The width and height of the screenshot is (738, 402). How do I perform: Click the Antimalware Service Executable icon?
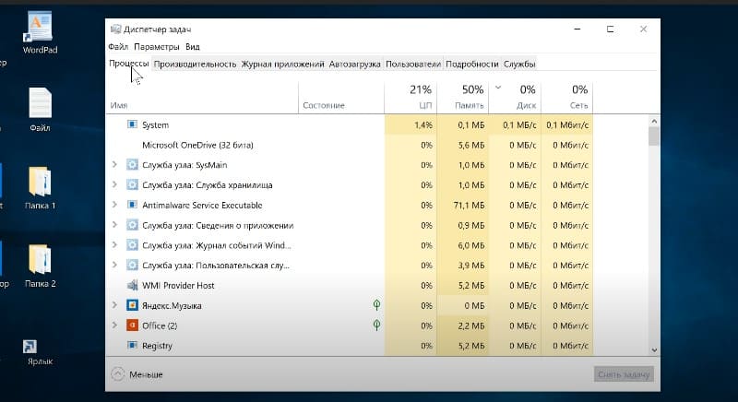pyautogui.click(x=132, y=205)
